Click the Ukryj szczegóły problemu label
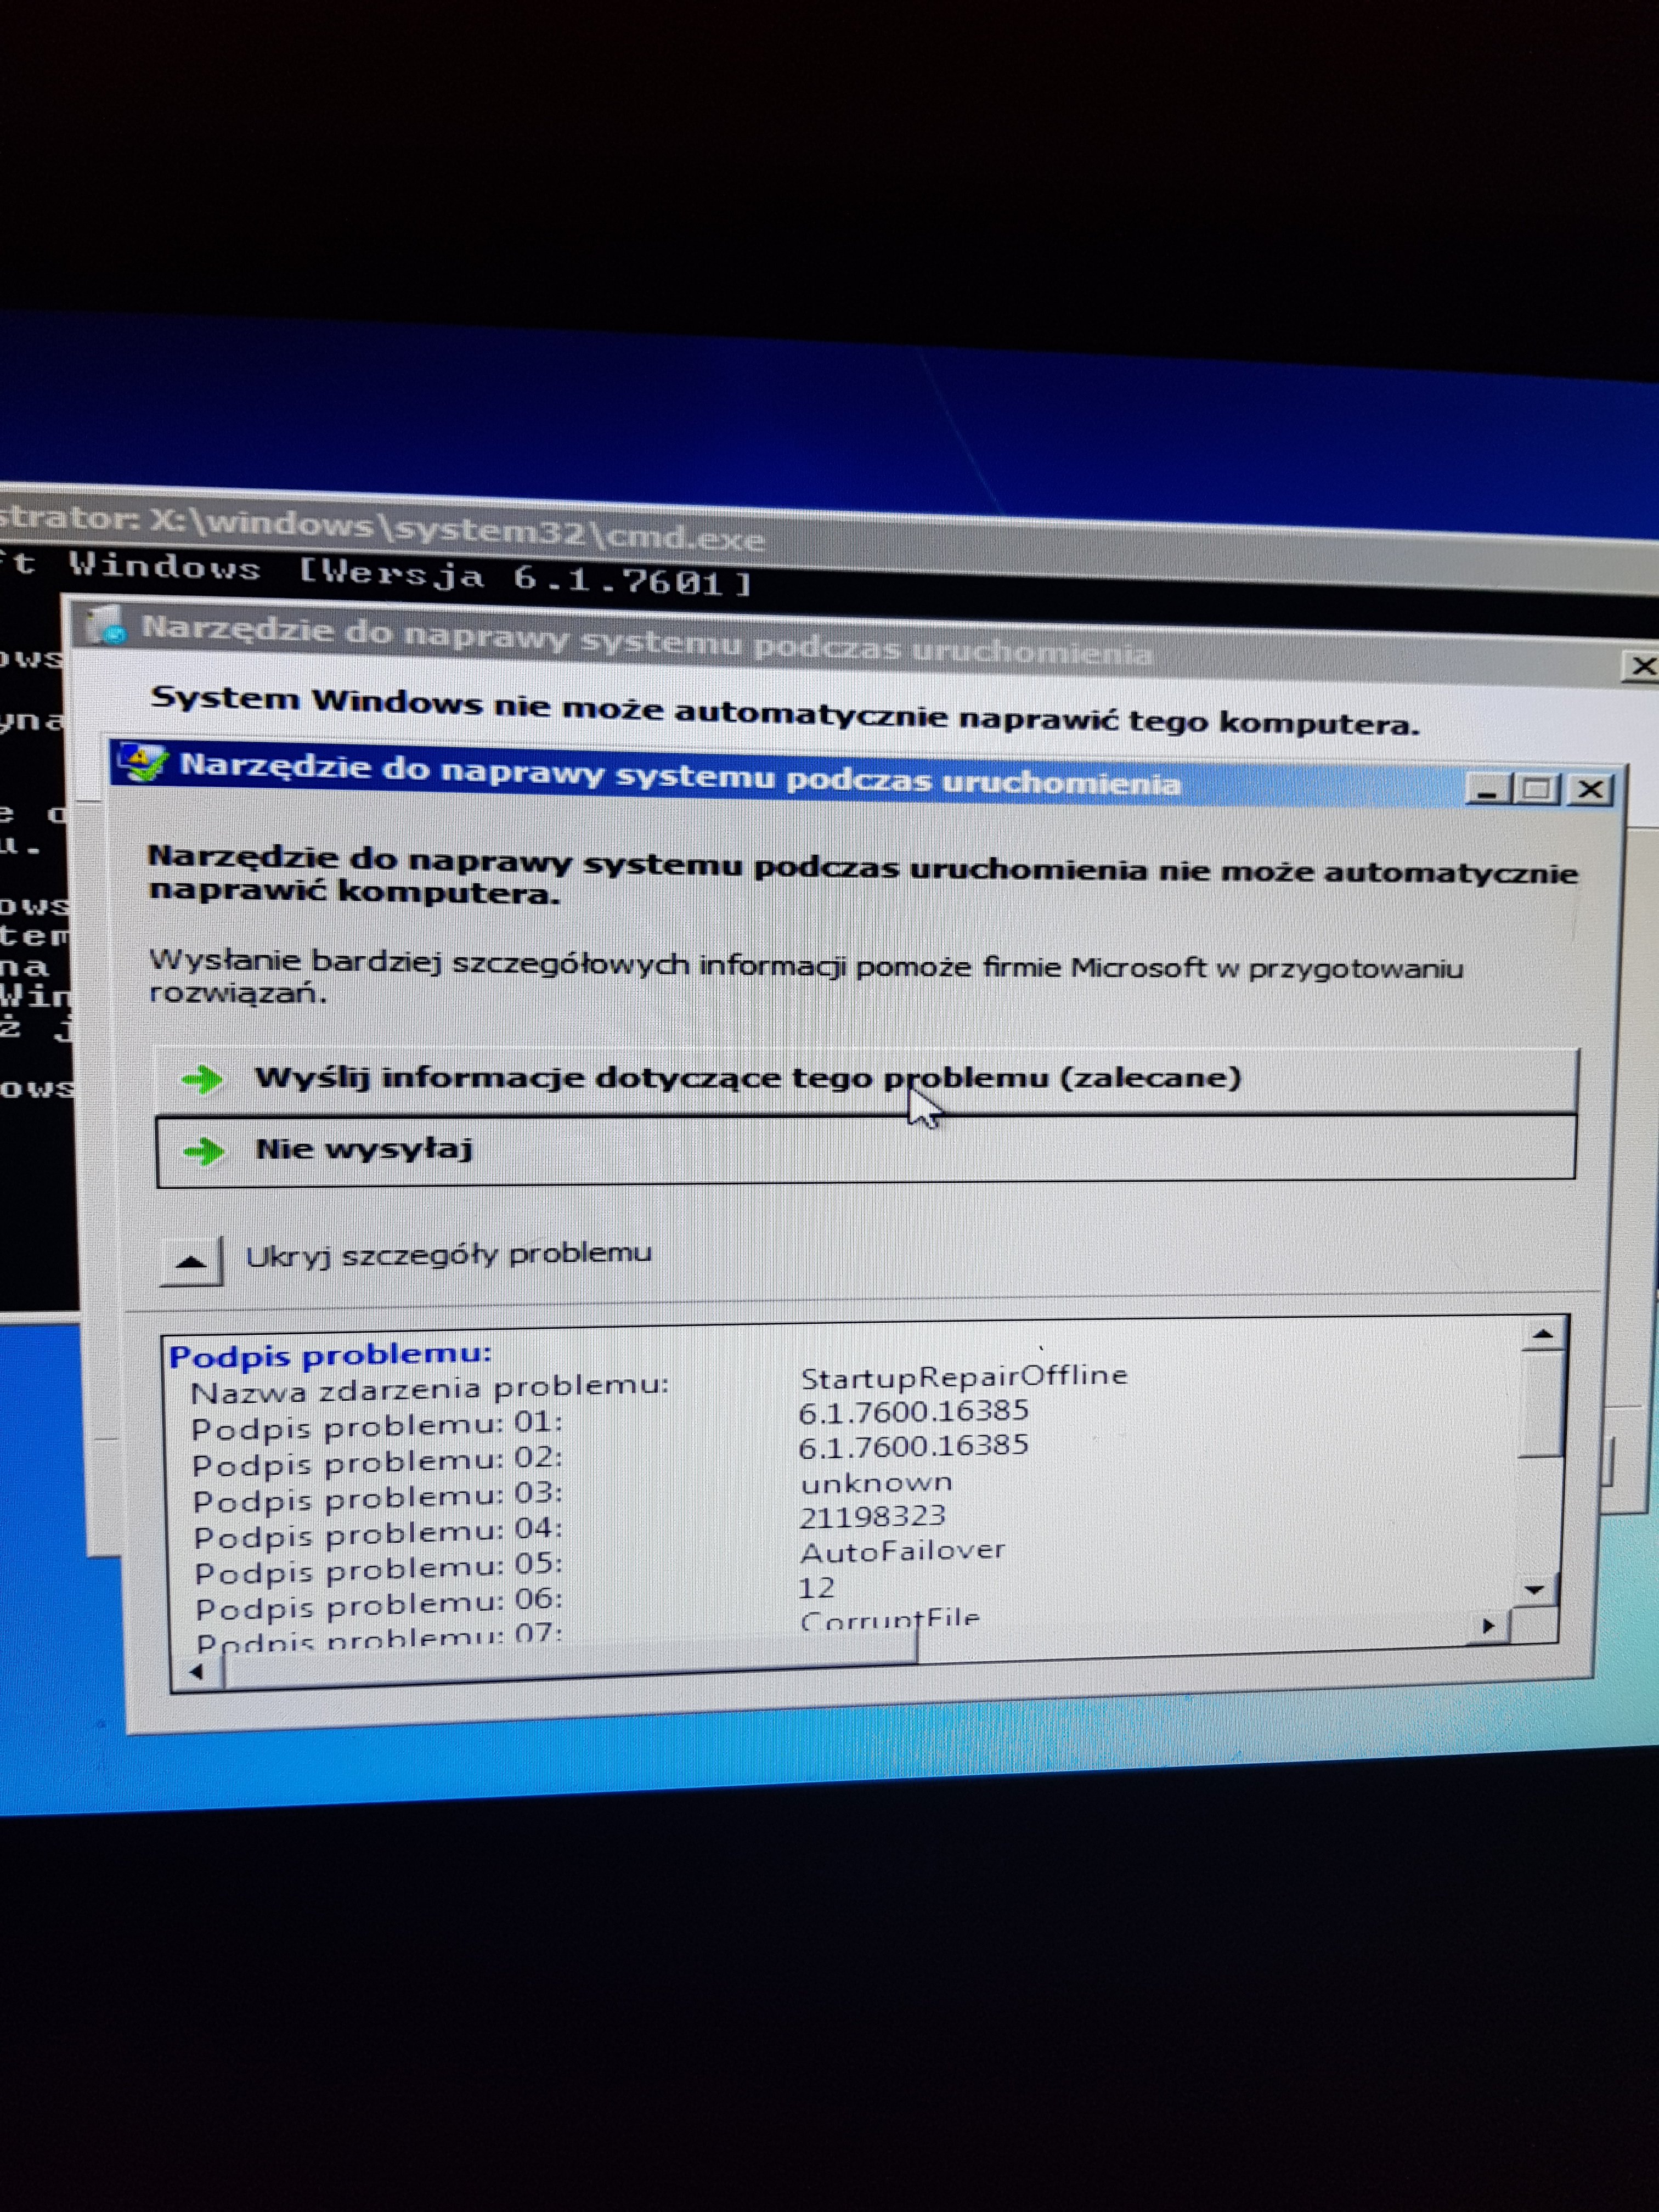1659x2212 pixels. tap(448, 1254)
